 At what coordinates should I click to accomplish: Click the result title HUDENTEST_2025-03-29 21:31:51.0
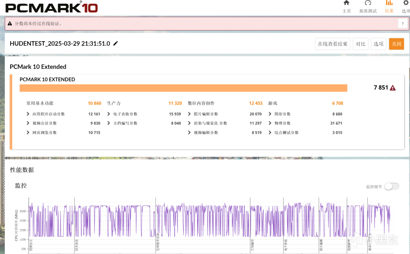60,44
